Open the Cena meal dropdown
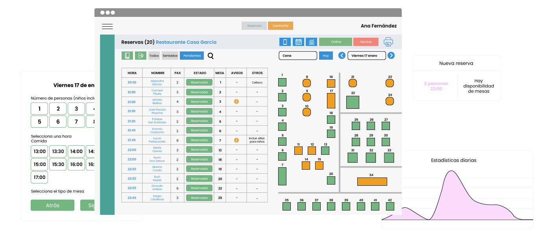 coord(298,56)
